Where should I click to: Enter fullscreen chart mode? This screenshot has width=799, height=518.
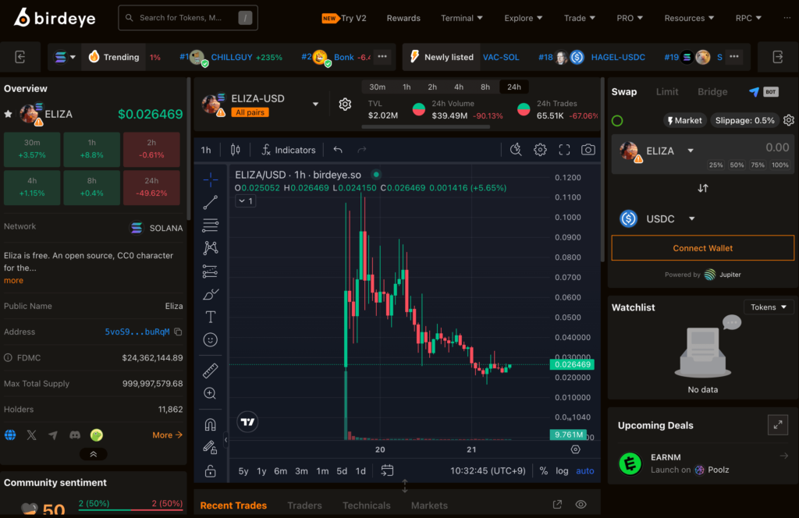(x=564, y=150)
